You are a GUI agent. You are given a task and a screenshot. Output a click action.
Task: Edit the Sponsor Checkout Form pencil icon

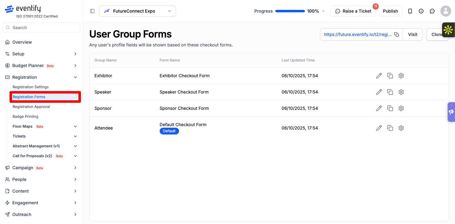coord(379,108)
